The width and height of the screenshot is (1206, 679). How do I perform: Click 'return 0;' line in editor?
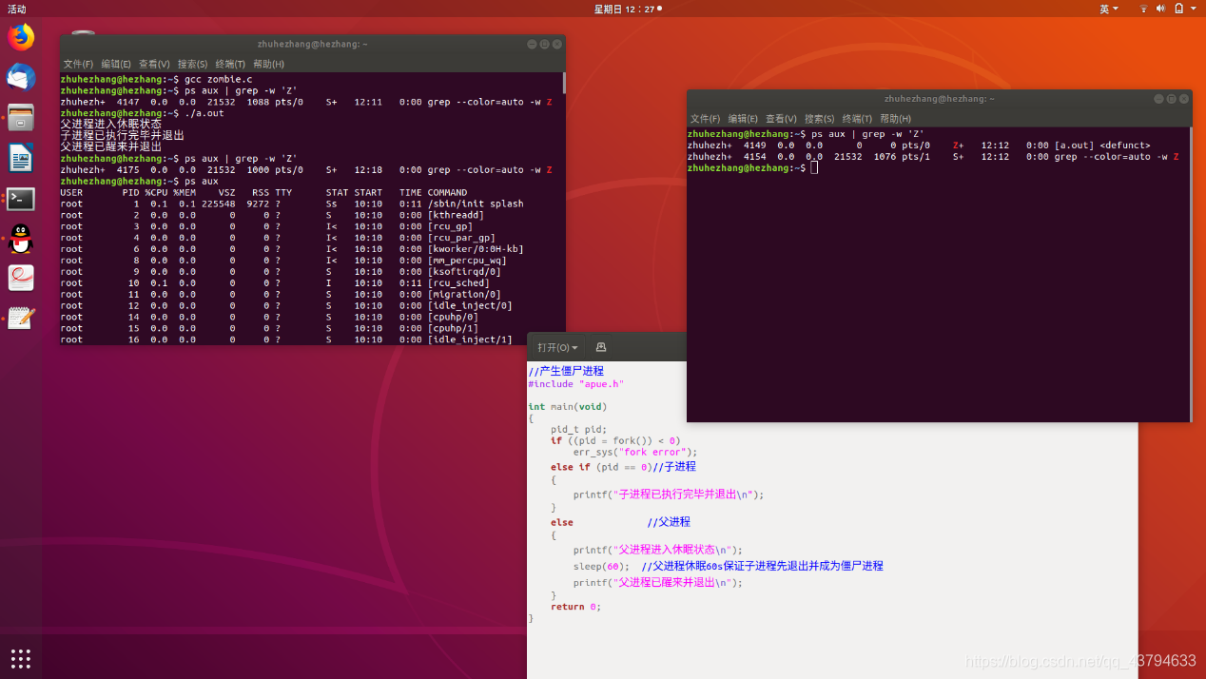pyautogui.click(x=575, y=607)
